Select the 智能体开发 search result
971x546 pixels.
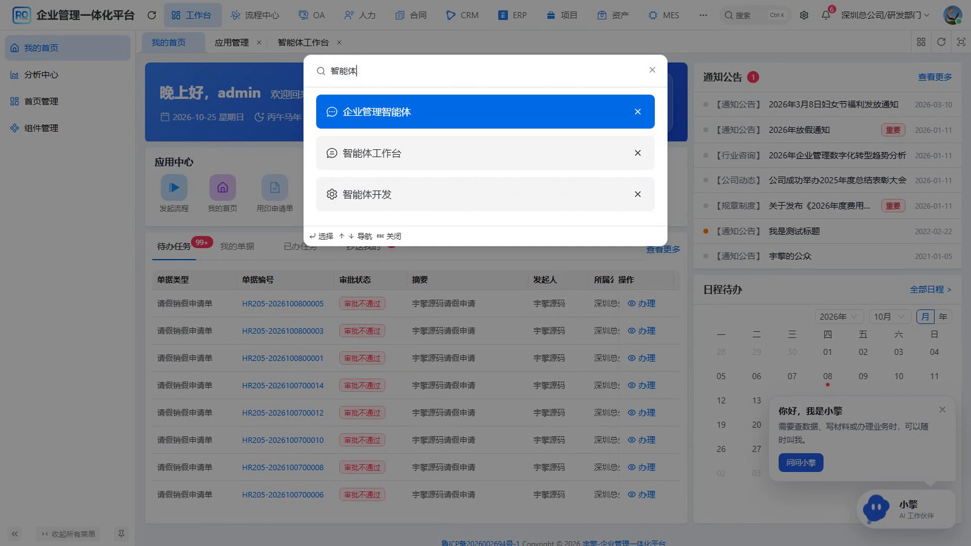pos(485,194)
